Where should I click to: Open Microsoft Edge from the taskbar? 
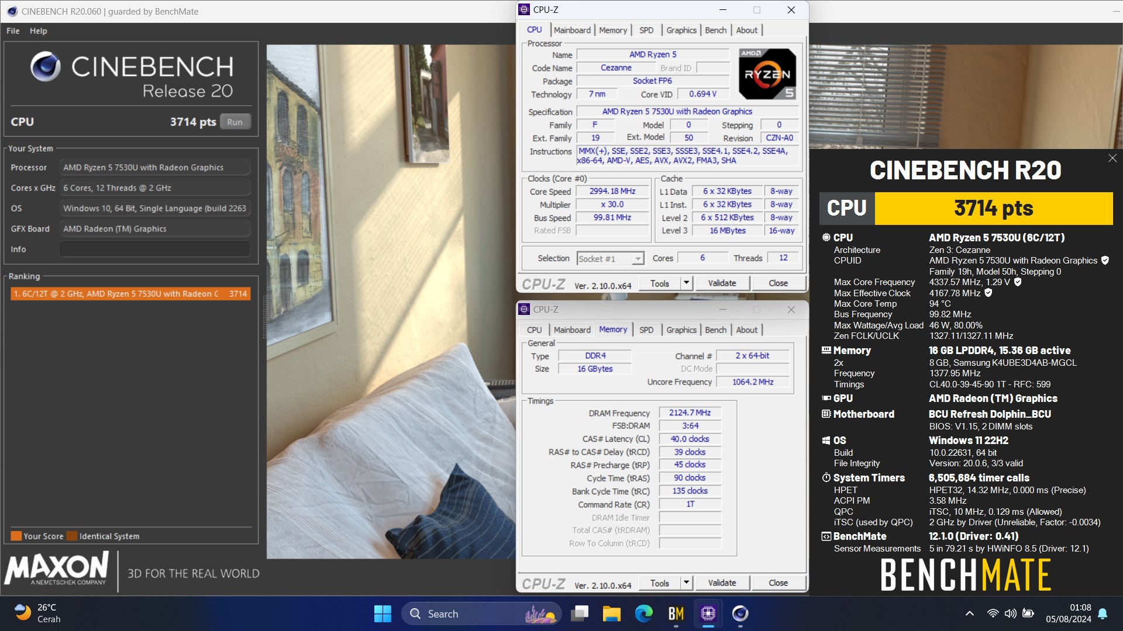pyautogui.click(x=643, y=613)
